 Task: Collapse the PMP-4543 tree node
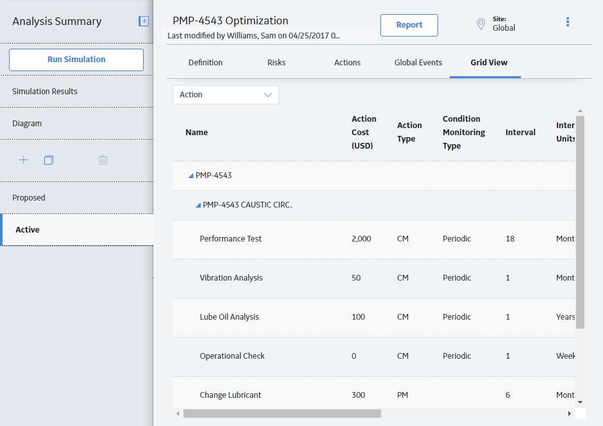click(191, 176)
